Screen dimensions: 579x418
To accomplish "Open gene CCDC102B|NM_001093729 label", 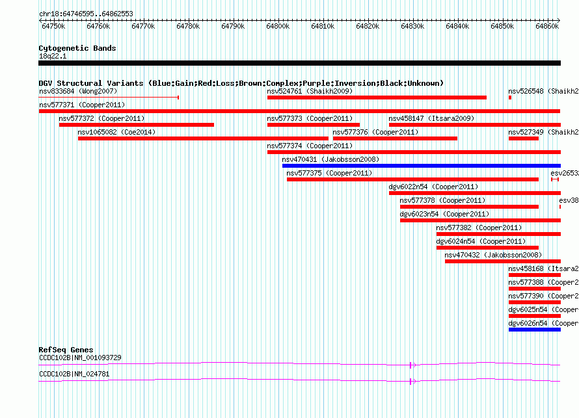I will tap(80, 358).
